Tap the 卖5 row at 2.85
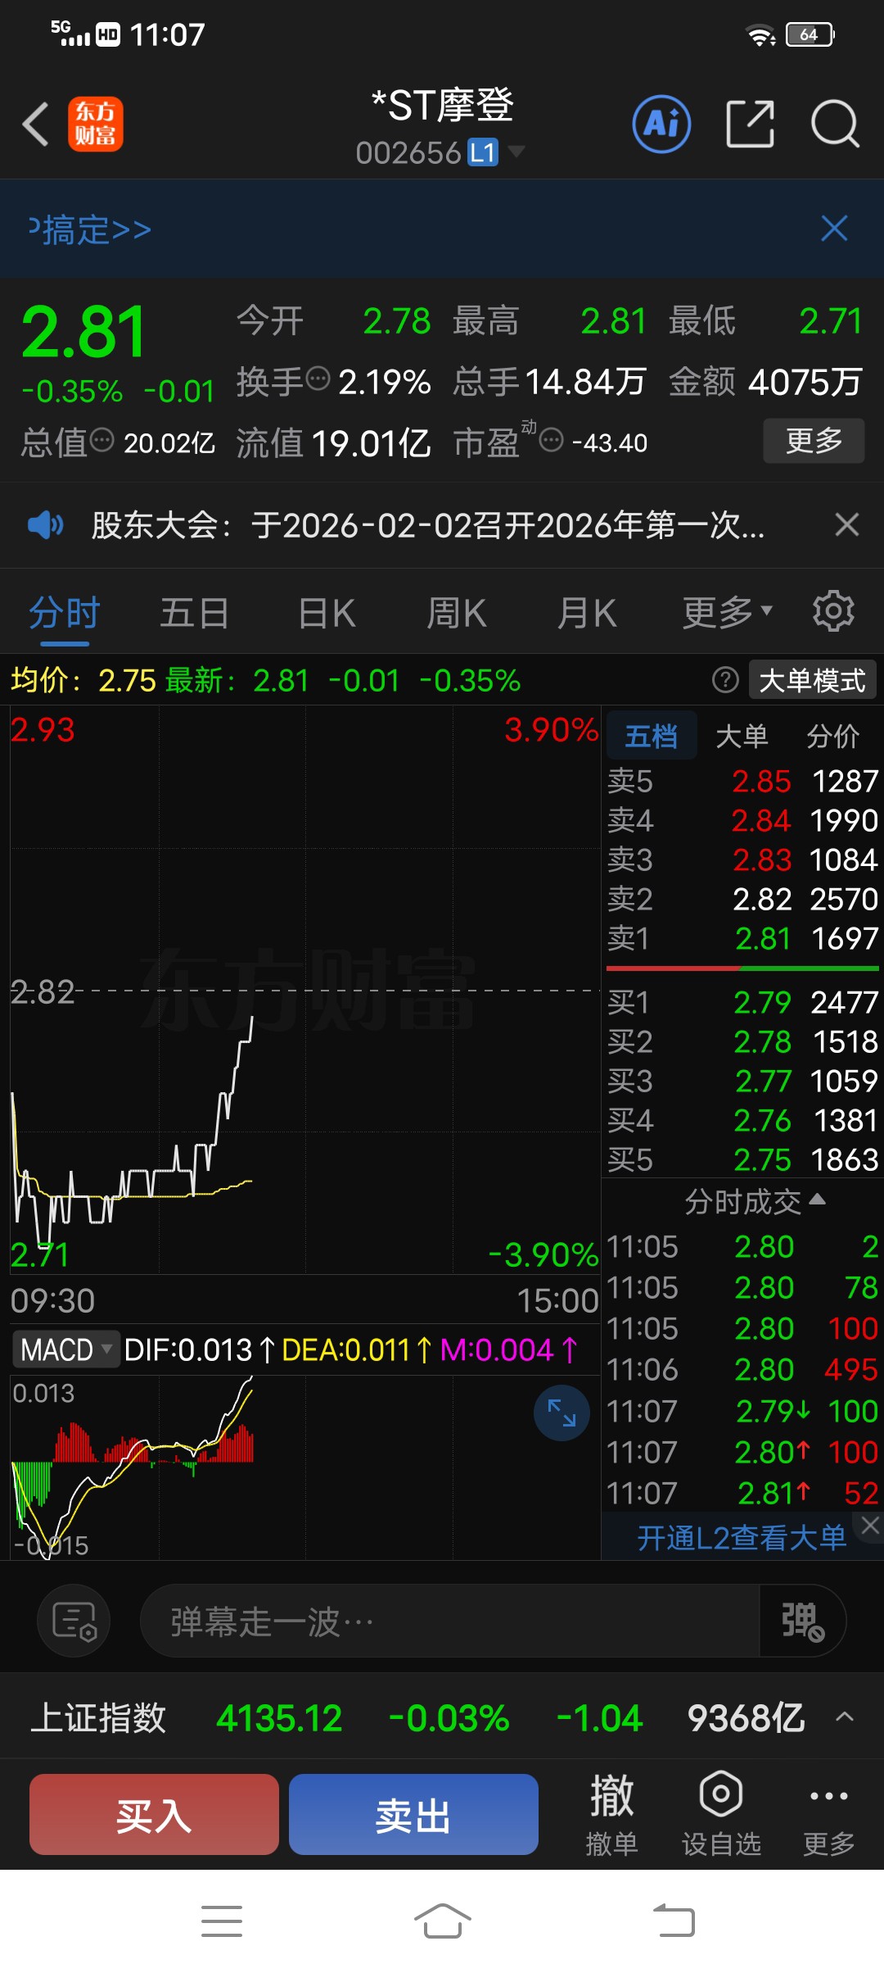Screen dimensions: 884x1973 [742, 781]
